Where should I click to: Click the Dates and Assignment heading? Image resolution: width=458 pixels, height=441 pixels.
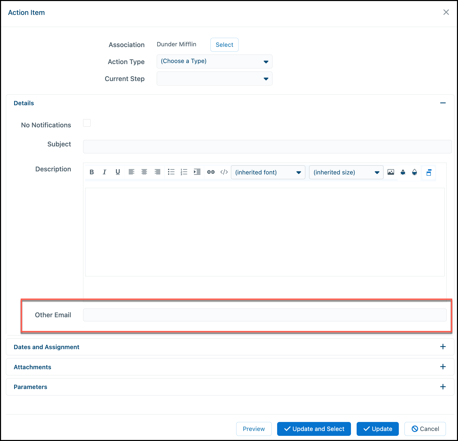tap(47, 347)
